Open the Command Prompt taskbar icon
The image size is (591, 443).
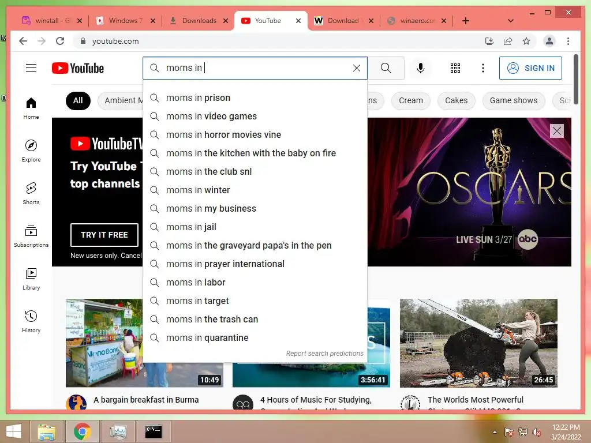[x=154, y=431]
